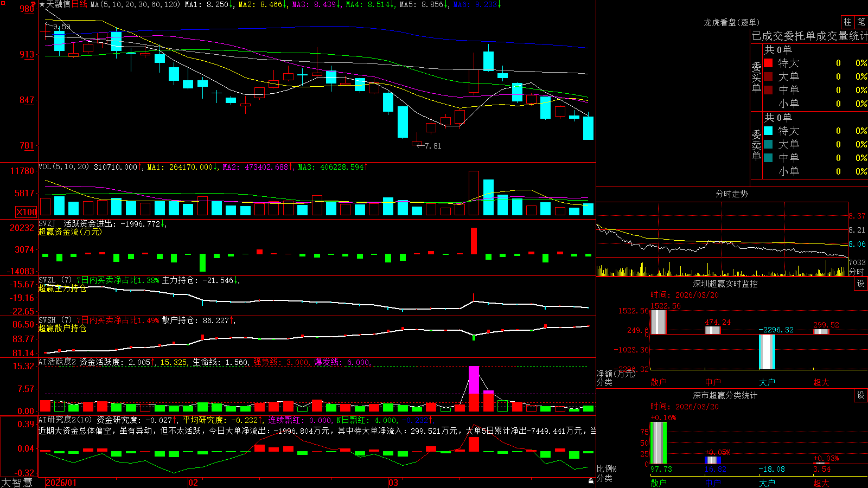Click the 深市超赢分类统计 panel title

click(725, 395)
